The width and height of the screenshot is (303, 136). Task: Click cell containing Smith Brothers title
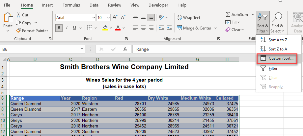pyautogui.click(x=124, y=67)
